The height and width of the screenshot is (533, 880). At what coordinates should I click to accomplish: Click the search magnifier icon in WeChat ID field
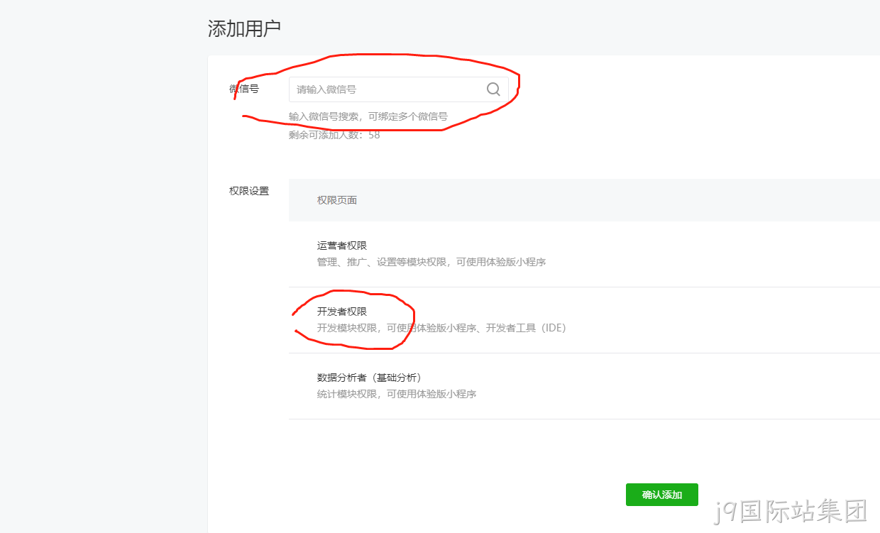coord(493,89)
